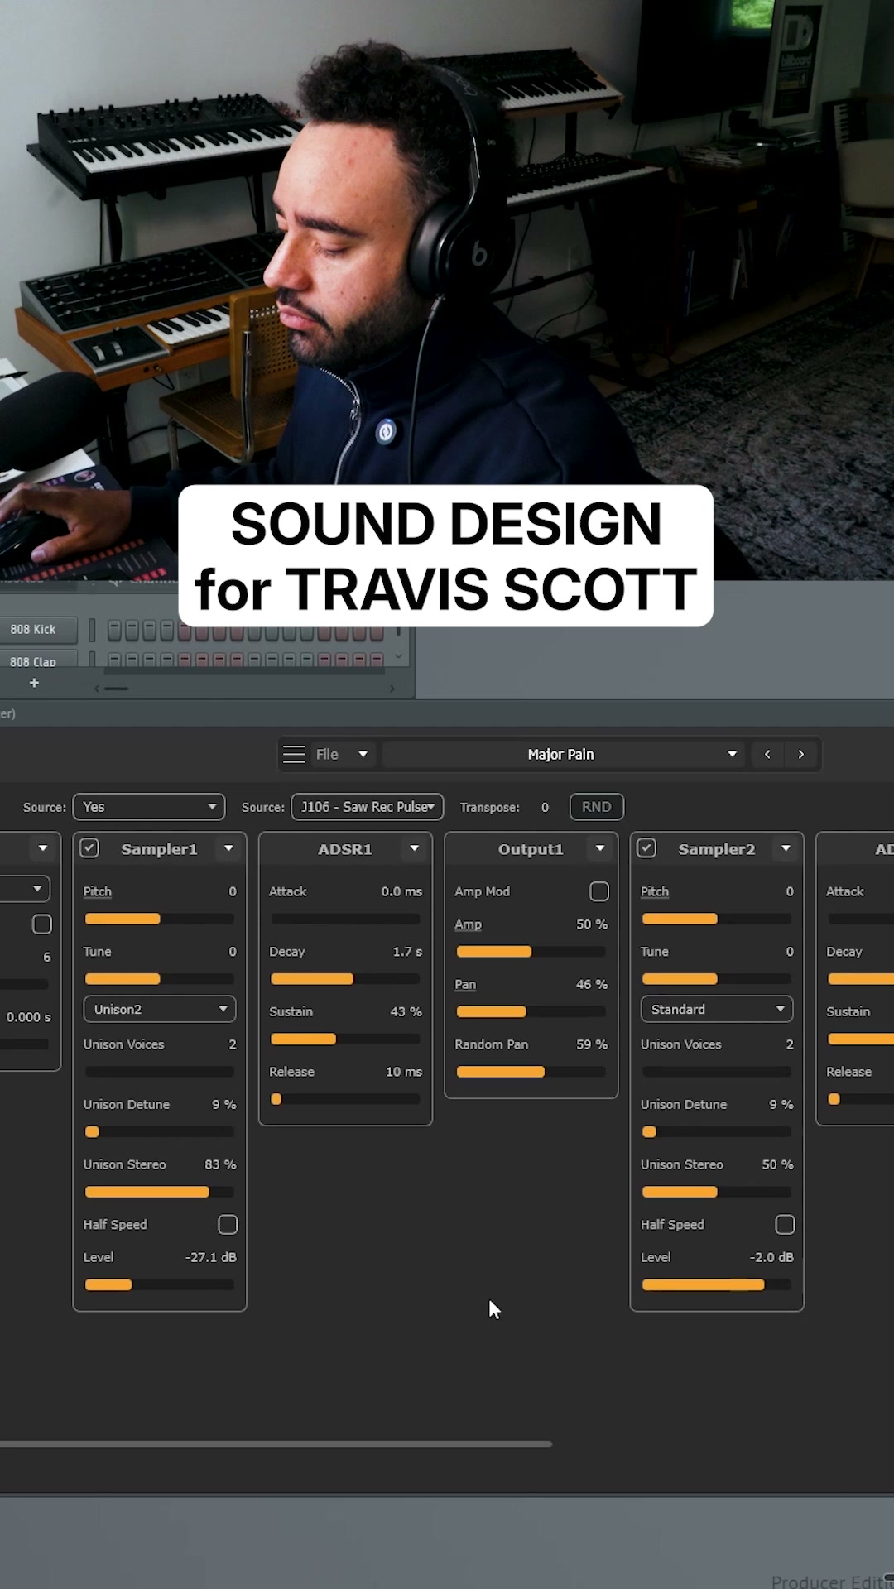The width and height of the screenshot is (894, 1589).
Task: Add a channel with the plus icon
Action: pos(34,683)
